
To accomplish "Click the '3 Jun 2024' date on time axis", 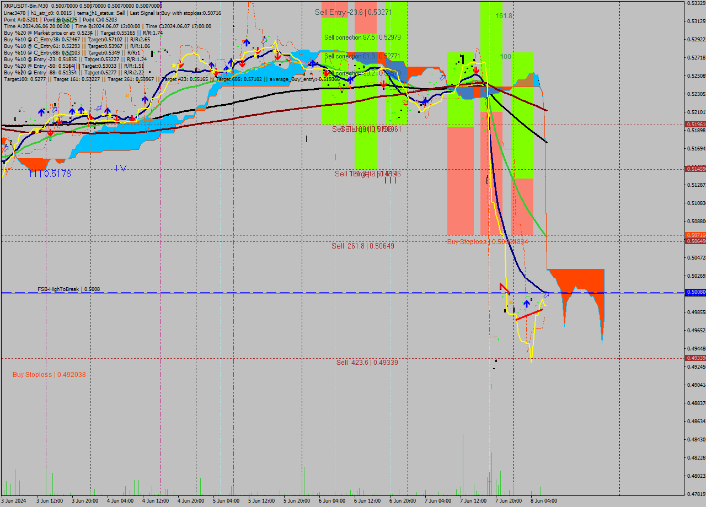I will pos(13,501).
